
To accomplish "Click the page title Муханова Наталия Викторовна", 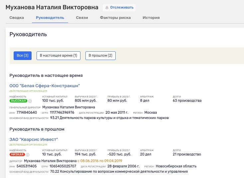I will pyautogui.click(x=52, y=7).
